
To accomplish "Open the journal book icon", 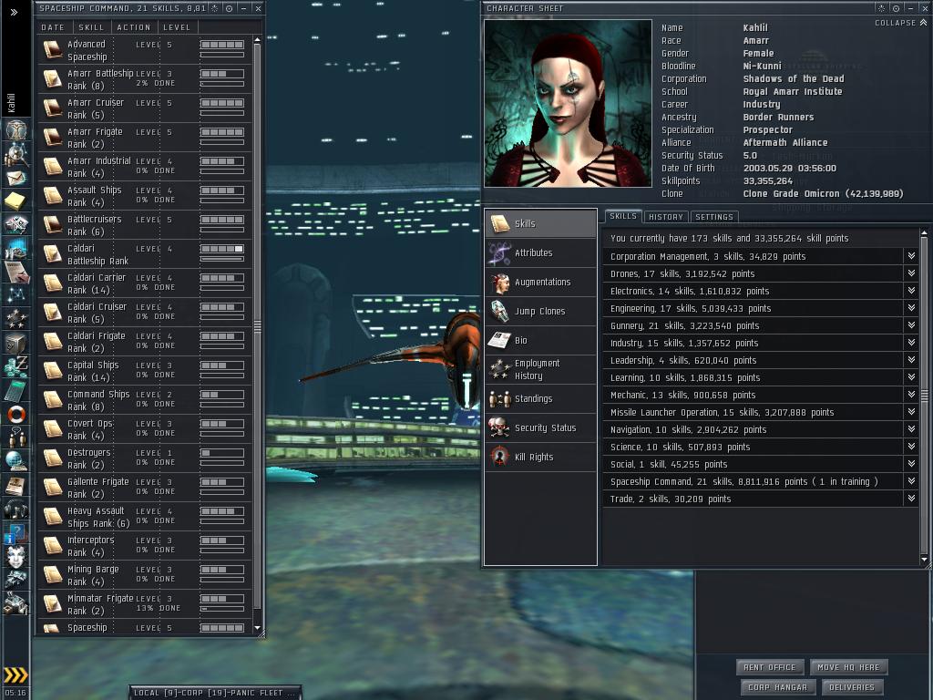I will (16, 485).
